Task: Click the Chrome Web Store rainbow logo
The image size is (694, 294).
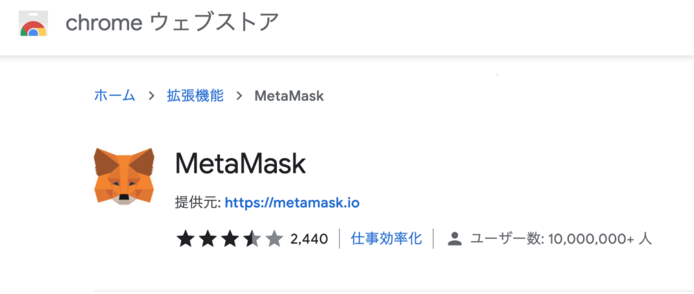Action: coord(33,24)
